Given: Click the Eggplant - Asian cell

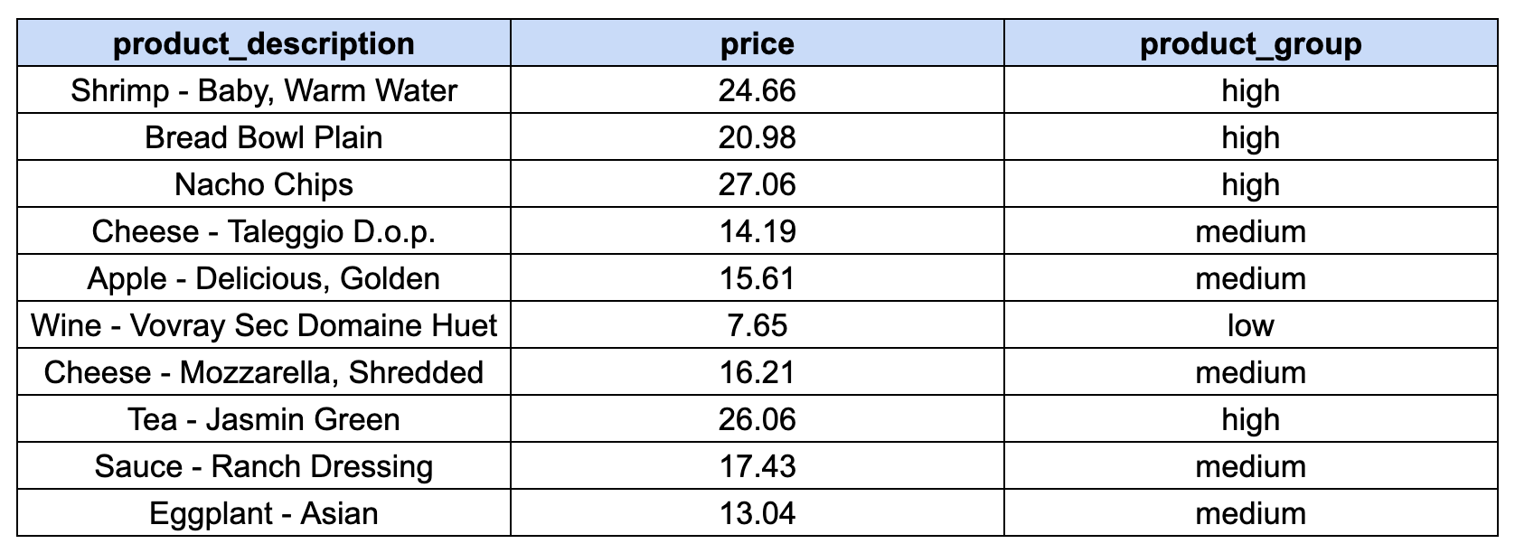Looking at the screenshot, I should point(264,513).
